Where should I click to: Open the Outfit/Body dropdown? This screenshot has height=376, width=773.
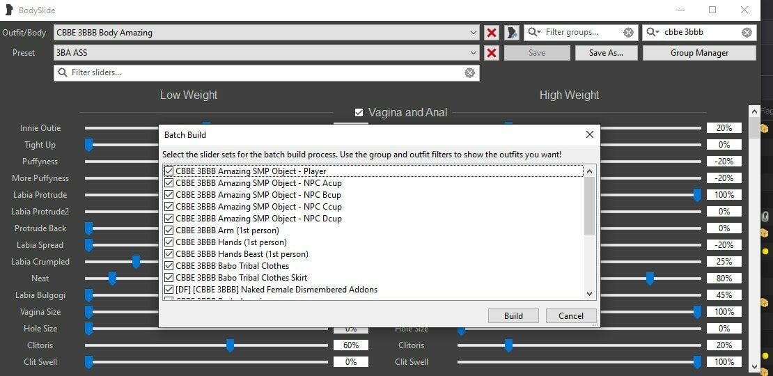pyautogui.click(x=266, y=33)
